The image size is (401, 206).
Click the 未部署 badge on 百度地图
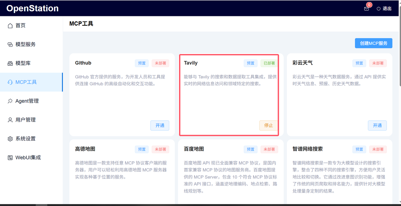point(269,149)
